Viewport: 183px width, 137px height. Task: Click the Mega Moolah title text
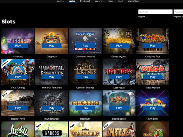coord(153,88)
